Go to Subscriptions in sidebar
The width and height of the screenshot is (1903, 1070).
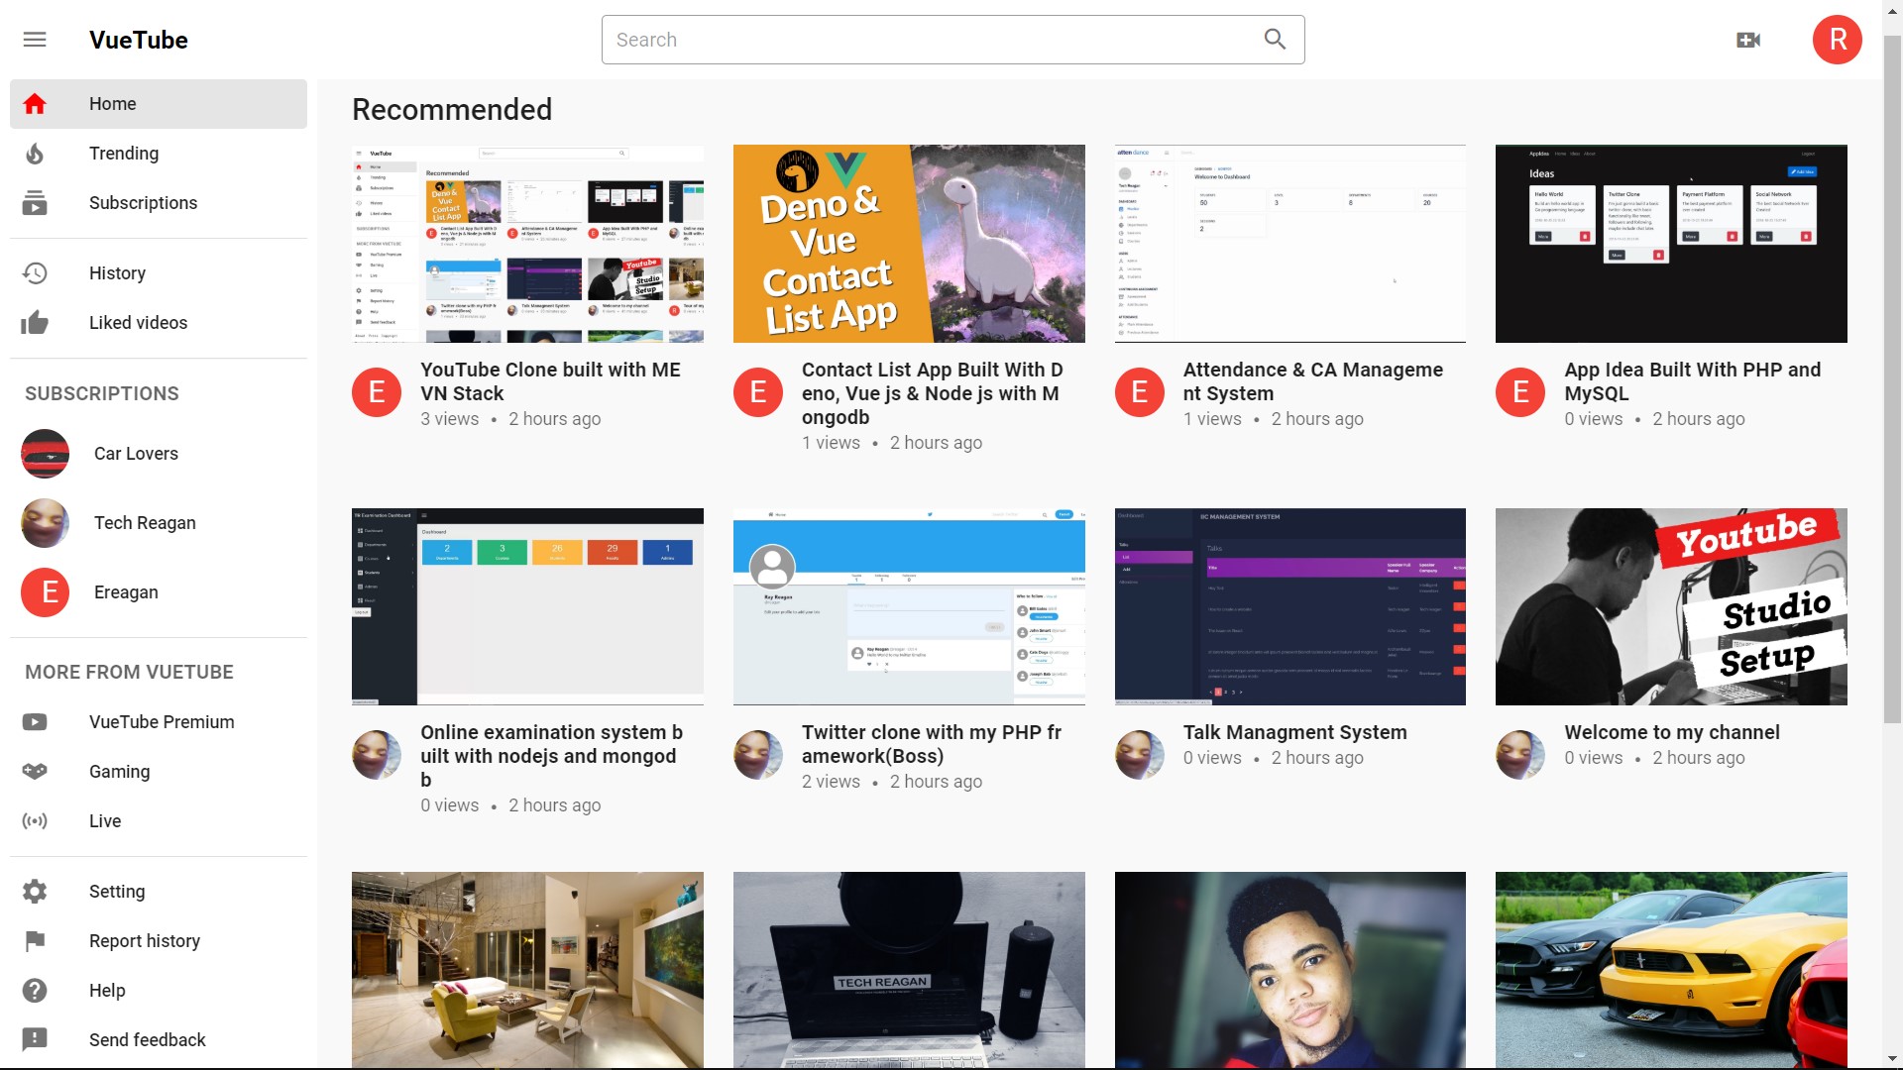pyautogui.click(x=143, y=203)
